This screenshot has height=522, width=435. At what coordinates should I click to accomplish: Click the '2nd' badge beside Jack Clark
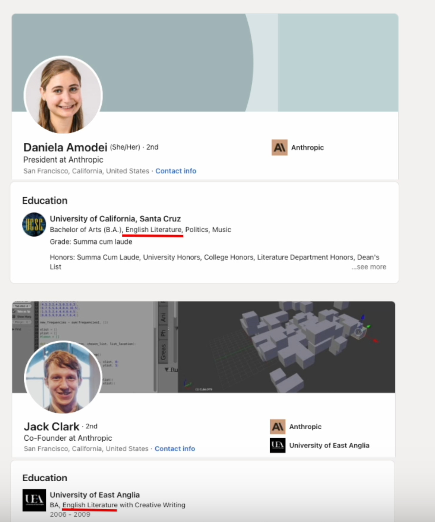coord(92,426)
